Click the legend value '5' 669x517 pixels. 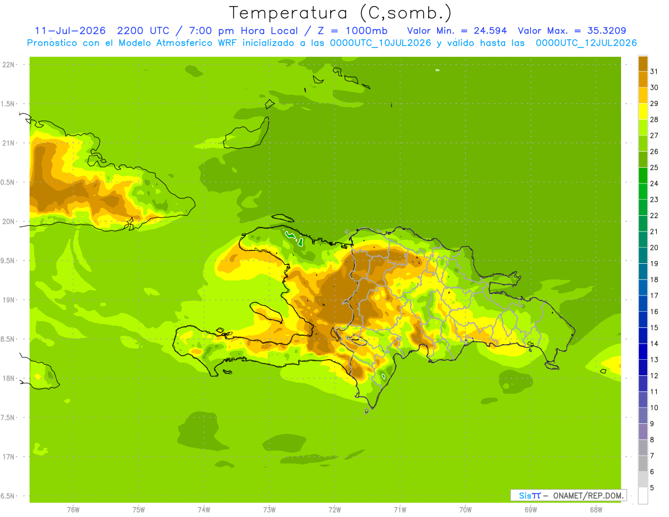click(x=652, y=487)
